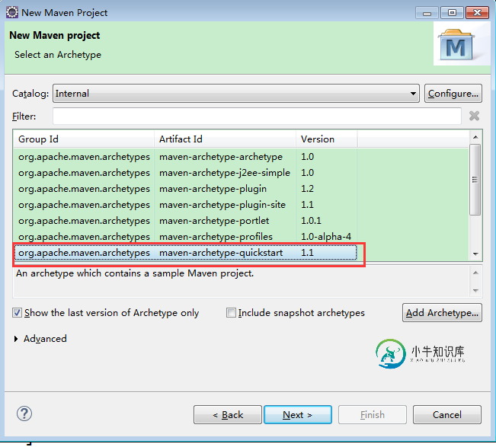
Task: Select the maven-archetype-plugin 1.2 row
Action: pos(185,189)
